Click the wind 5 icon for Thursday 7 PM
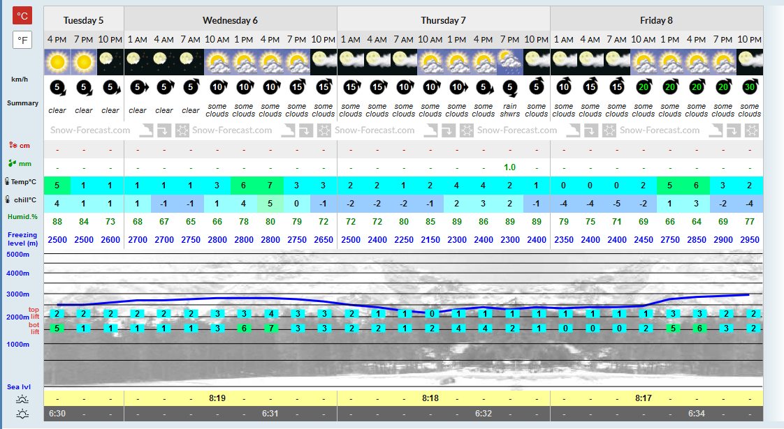Screen dimensions: 784x429 pyautogui.click(x=510, y=88)
